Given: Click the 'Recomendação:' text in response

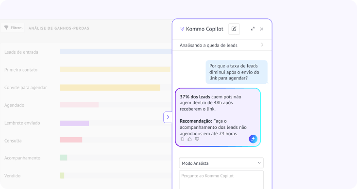Looking at the screenshot, I should pos(196,121).
